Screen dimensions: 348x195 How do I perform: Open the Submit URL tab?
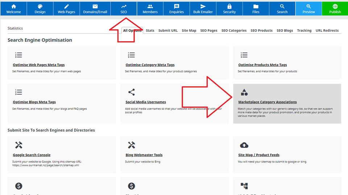pos(168,30)
